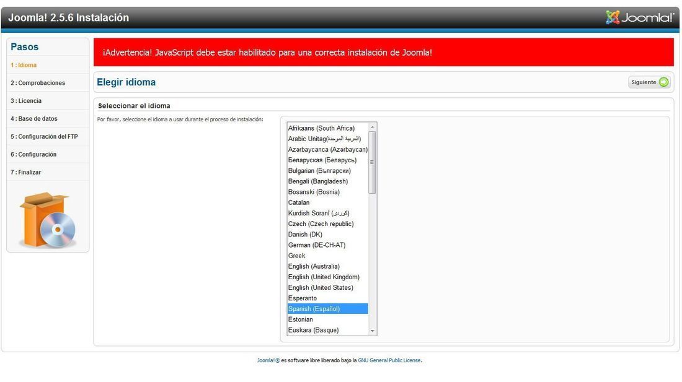Click the Pasos sidebar heading
Screen dimensions: 682x382
[24, 47]
